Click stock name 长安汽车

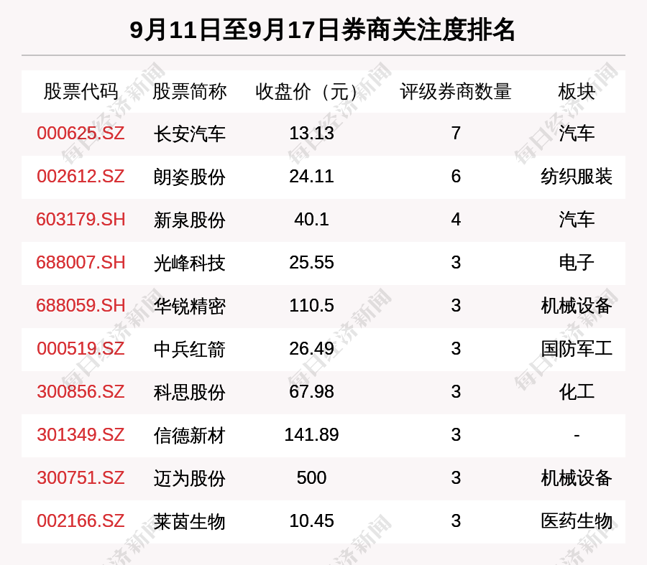(189, 134)
